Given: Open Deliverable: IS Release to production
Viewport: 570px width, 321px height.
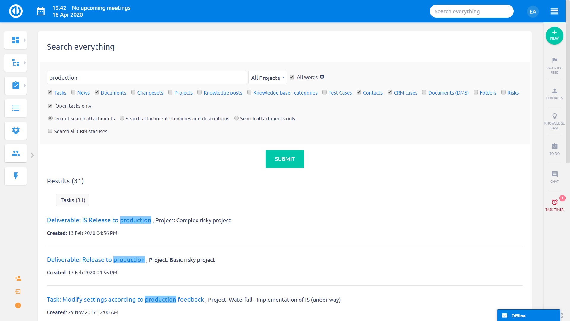Looking at the screenshot, I should 99,220.
